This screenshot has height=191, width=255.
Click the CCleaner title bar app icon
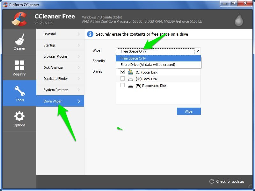click(5, 4)
